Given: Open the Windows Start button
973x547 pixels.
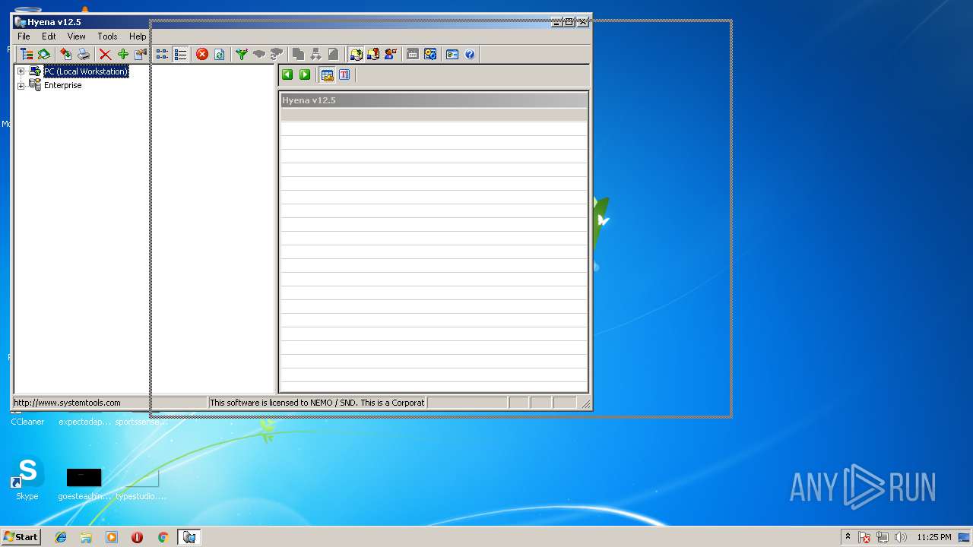Looking at the screenshot, I should coord(21,537).
